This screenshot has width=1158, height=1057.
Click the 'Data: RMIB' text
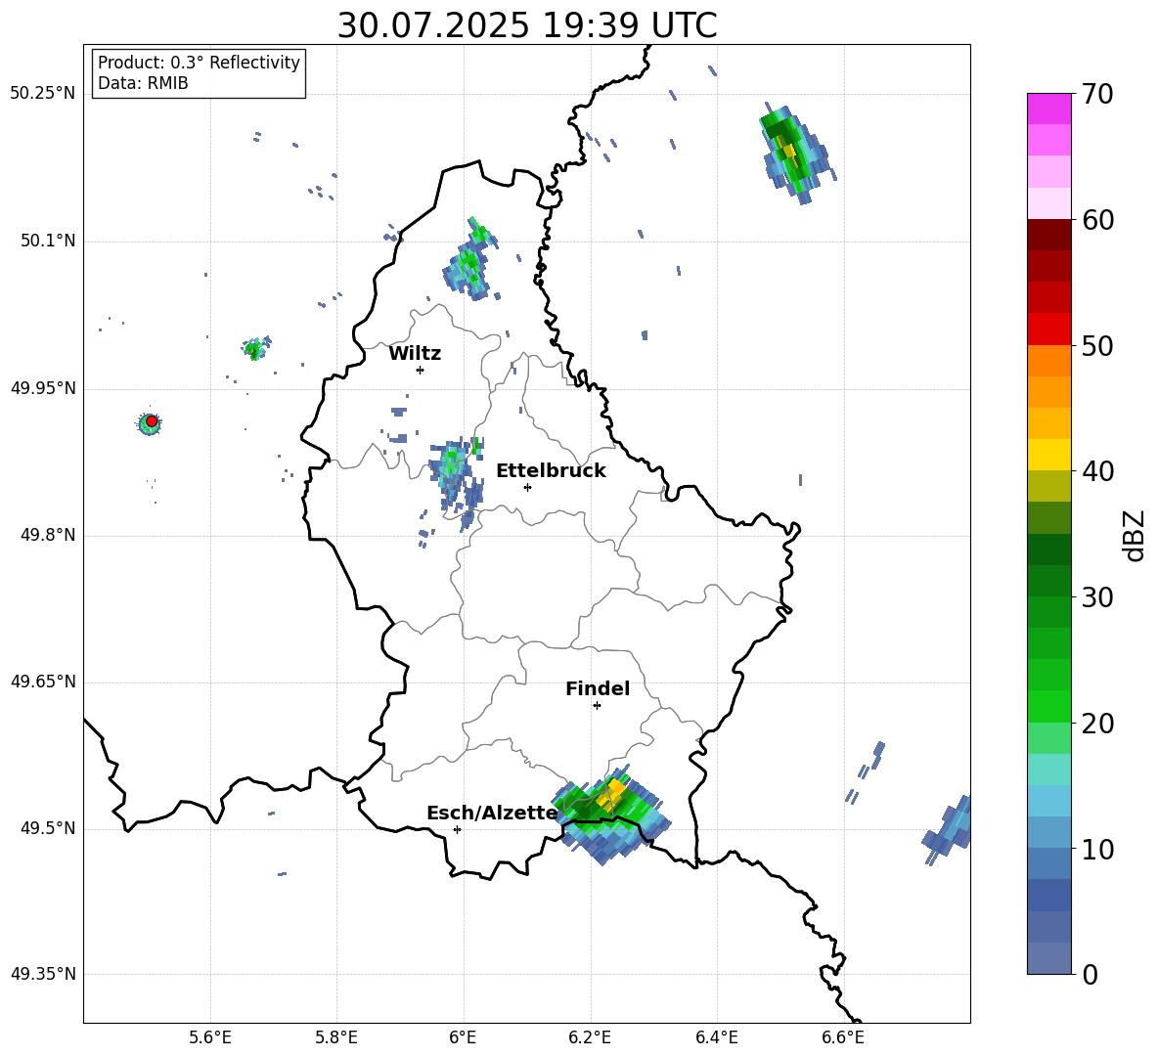pos(143,83)
